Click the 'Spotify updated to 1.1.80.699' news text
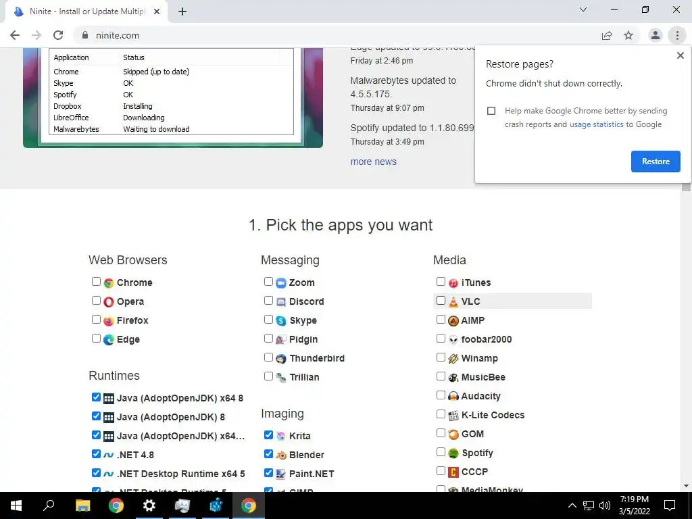Screen dimensions: 692x519 tap(412, 128)
